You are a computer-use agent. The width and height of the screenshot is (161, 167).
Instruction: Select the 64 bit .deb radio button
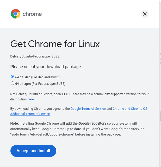13,77
